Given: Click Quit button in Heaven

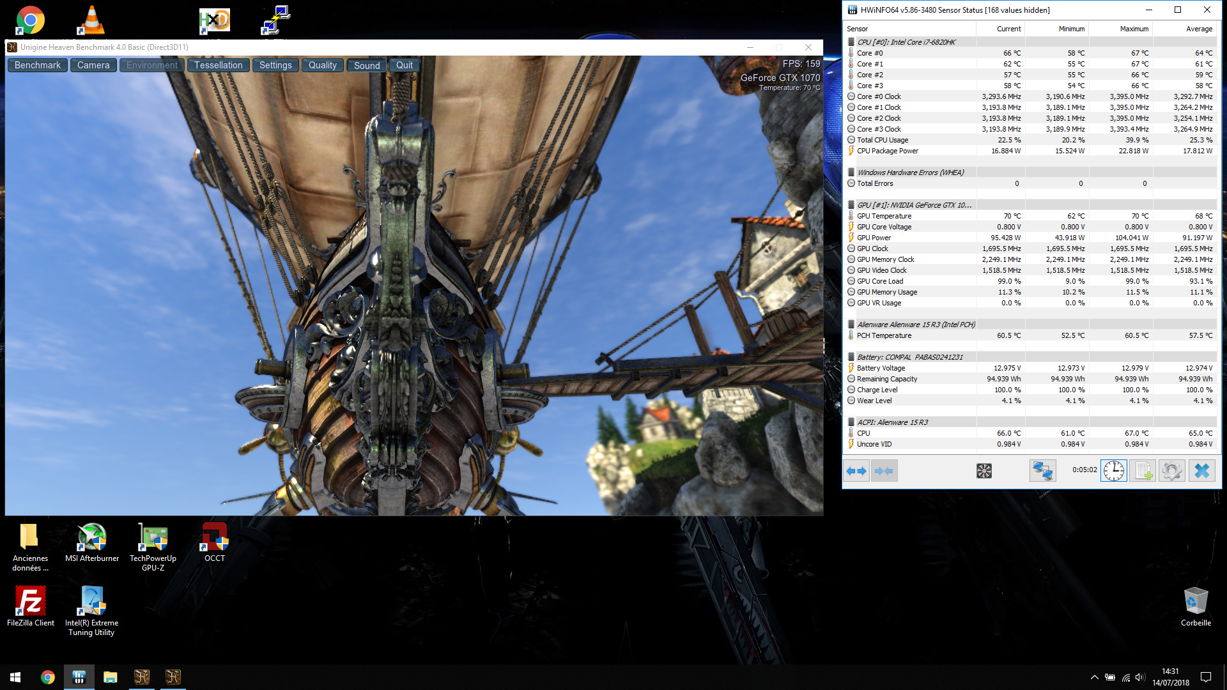Looking at the screenshot, I should coord(405,65).
